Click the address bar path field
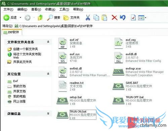 coord(91,26)
